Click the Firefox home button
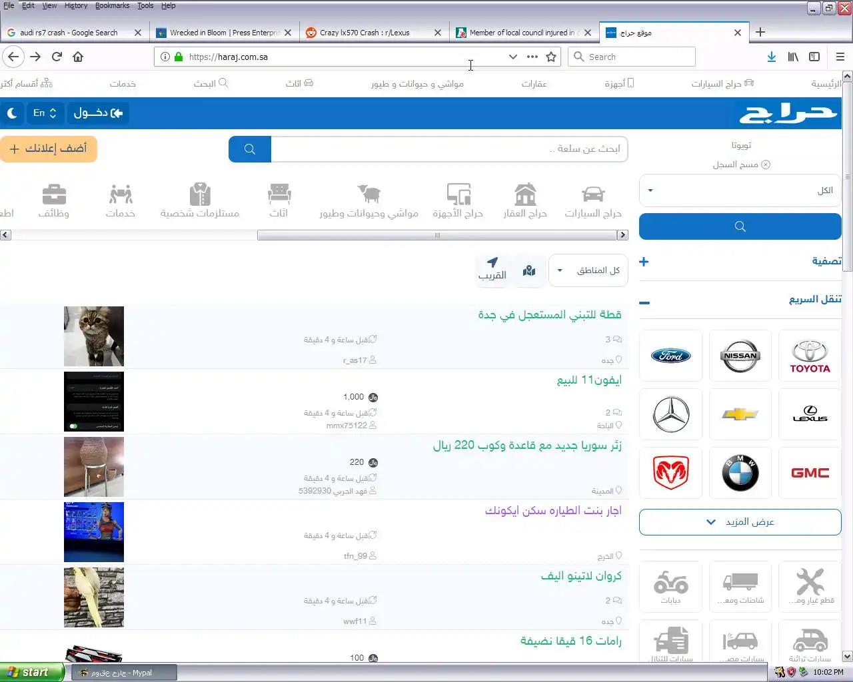The width and height of the screenshot is (853, 682). pyautogui.click(x=78, y=57)
